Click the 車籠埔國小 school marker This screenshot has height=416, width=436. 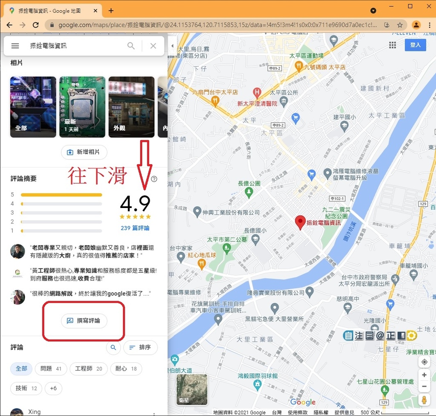[x=414, y=274]
